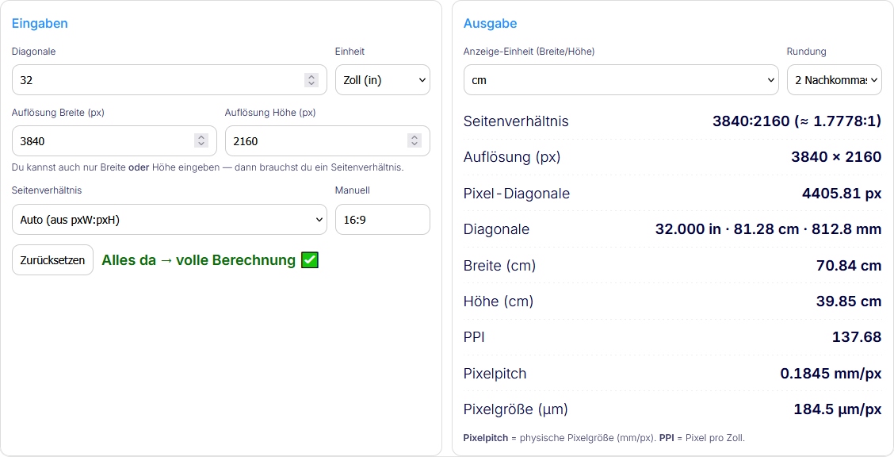The width and height of the screenshot is (894, 457).
Task: Click the PPI value 137.68
Action: pos(856,336)
